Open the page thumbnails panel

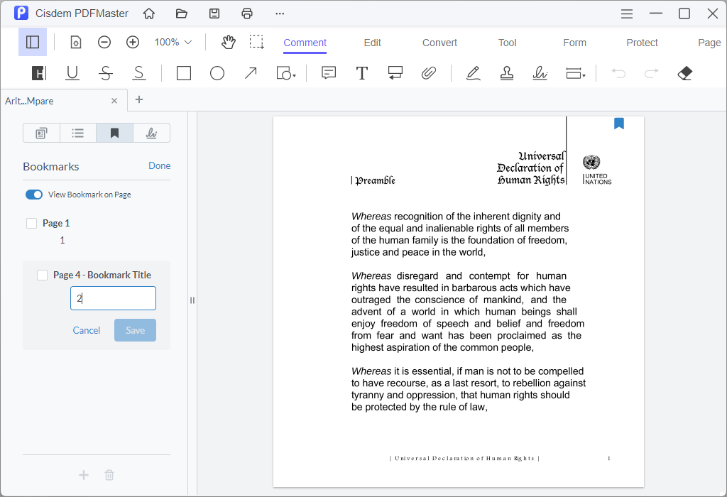[41, 133]
